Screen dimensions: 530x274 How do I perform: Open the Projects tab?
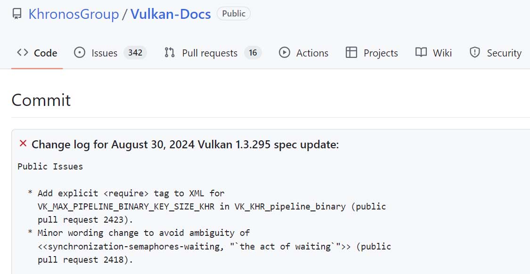(381, 53)
